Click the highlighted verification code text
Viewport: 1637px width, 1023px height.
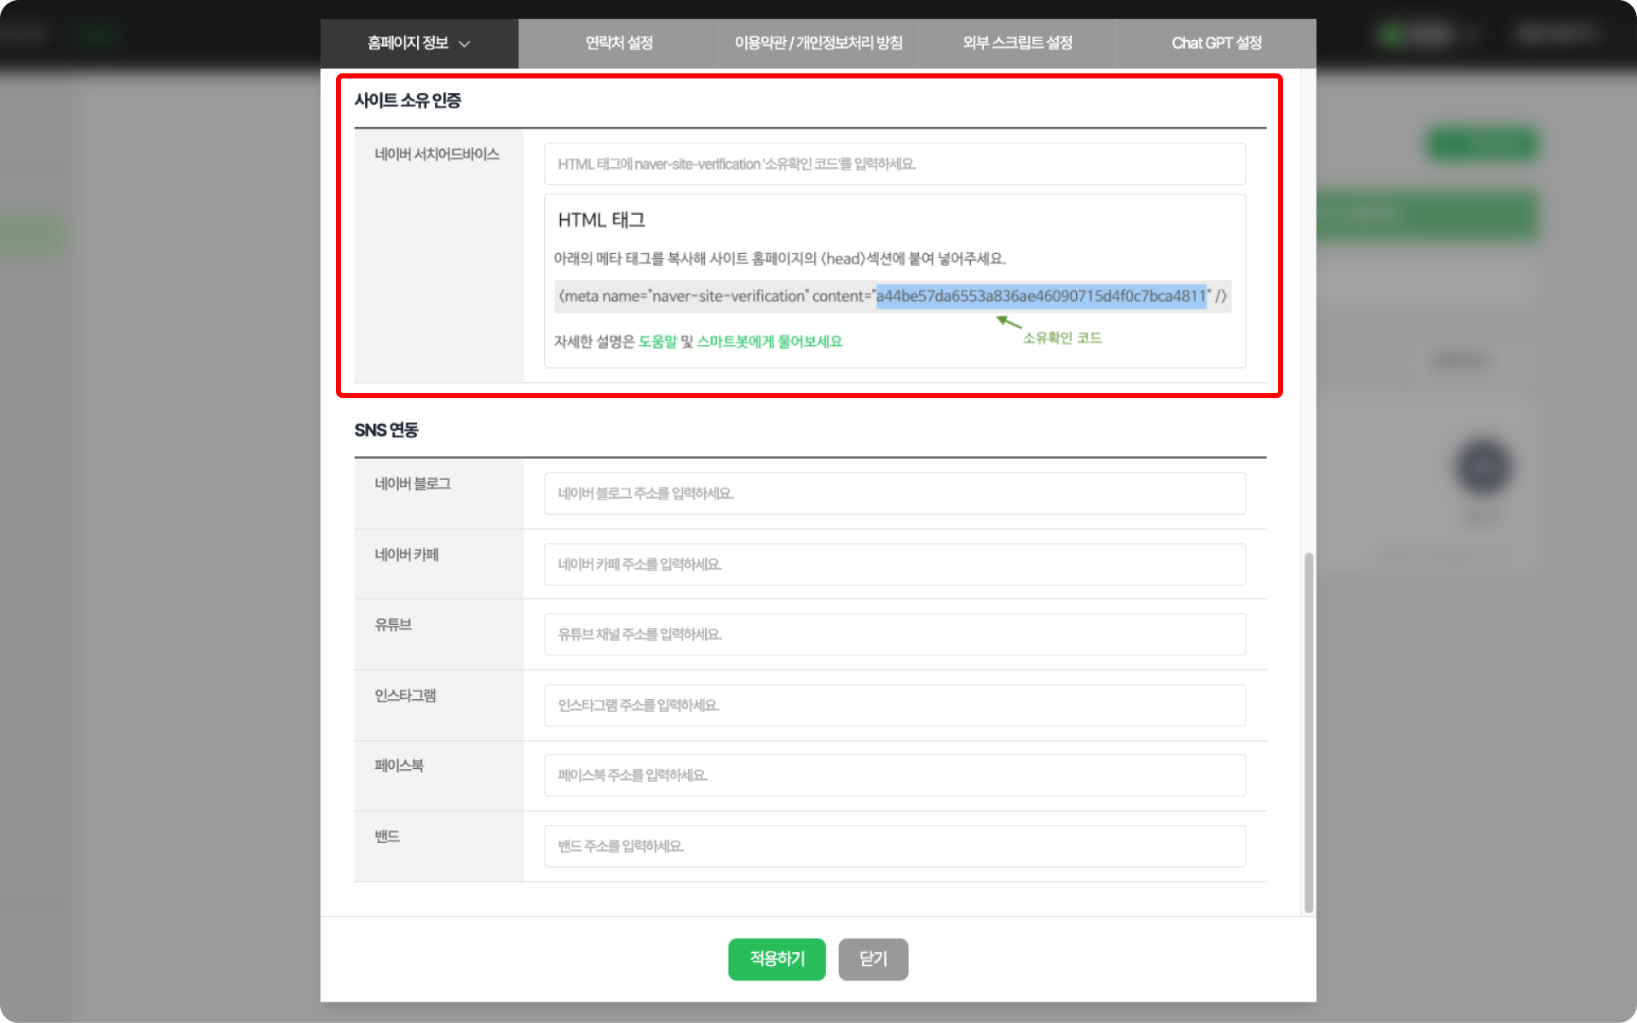point(1040,296)
